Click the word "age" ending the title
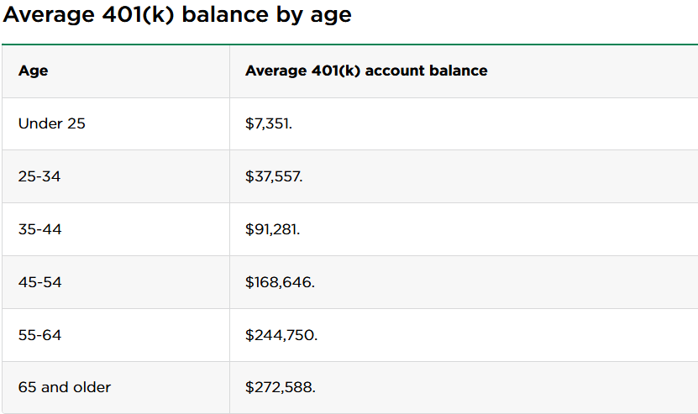This screenshot has width=698, height=414. [331, 17]
